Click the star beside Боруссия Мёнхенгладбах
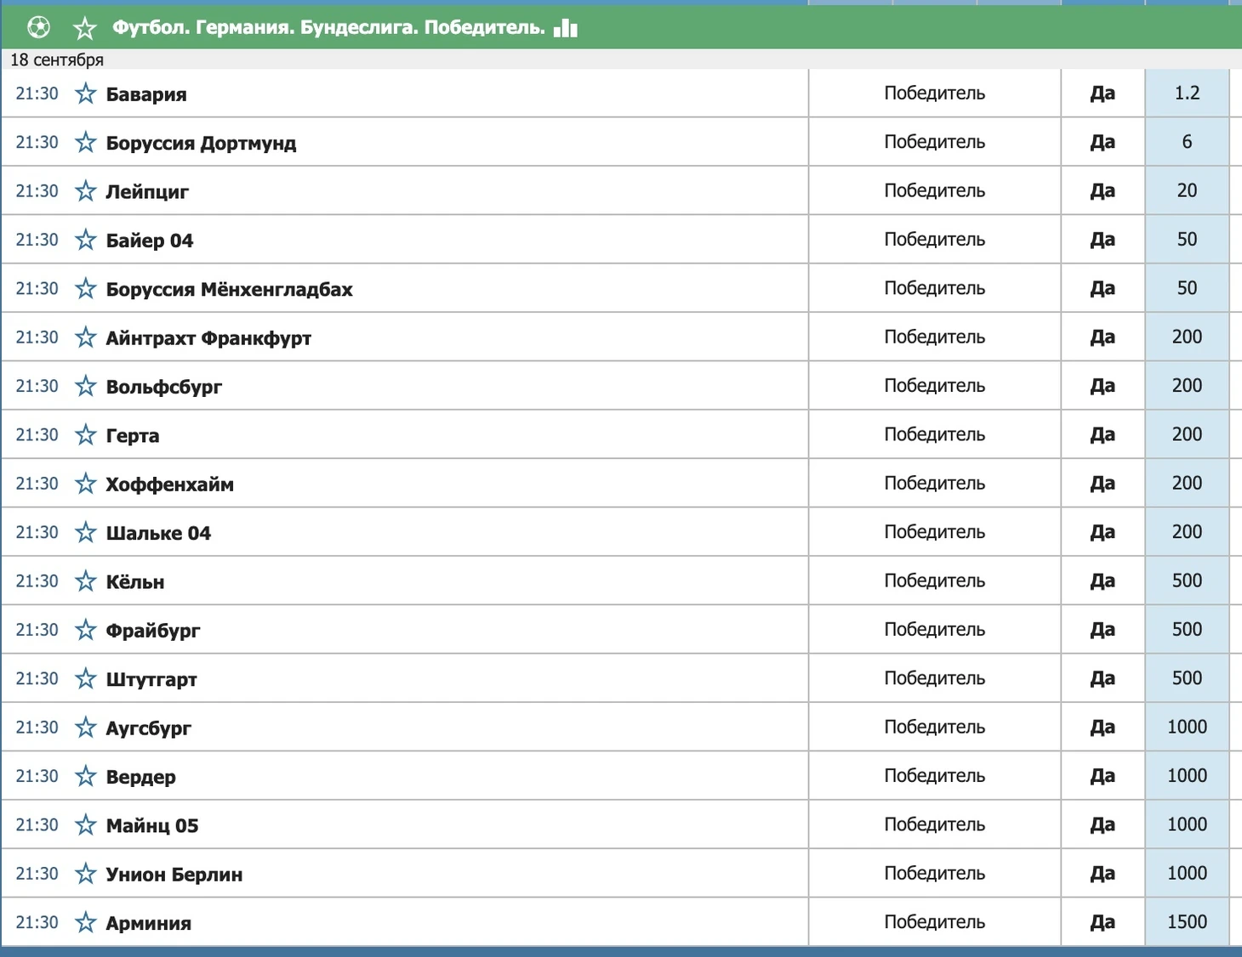This screenshot has height=957, width=1242. point(86,289)
